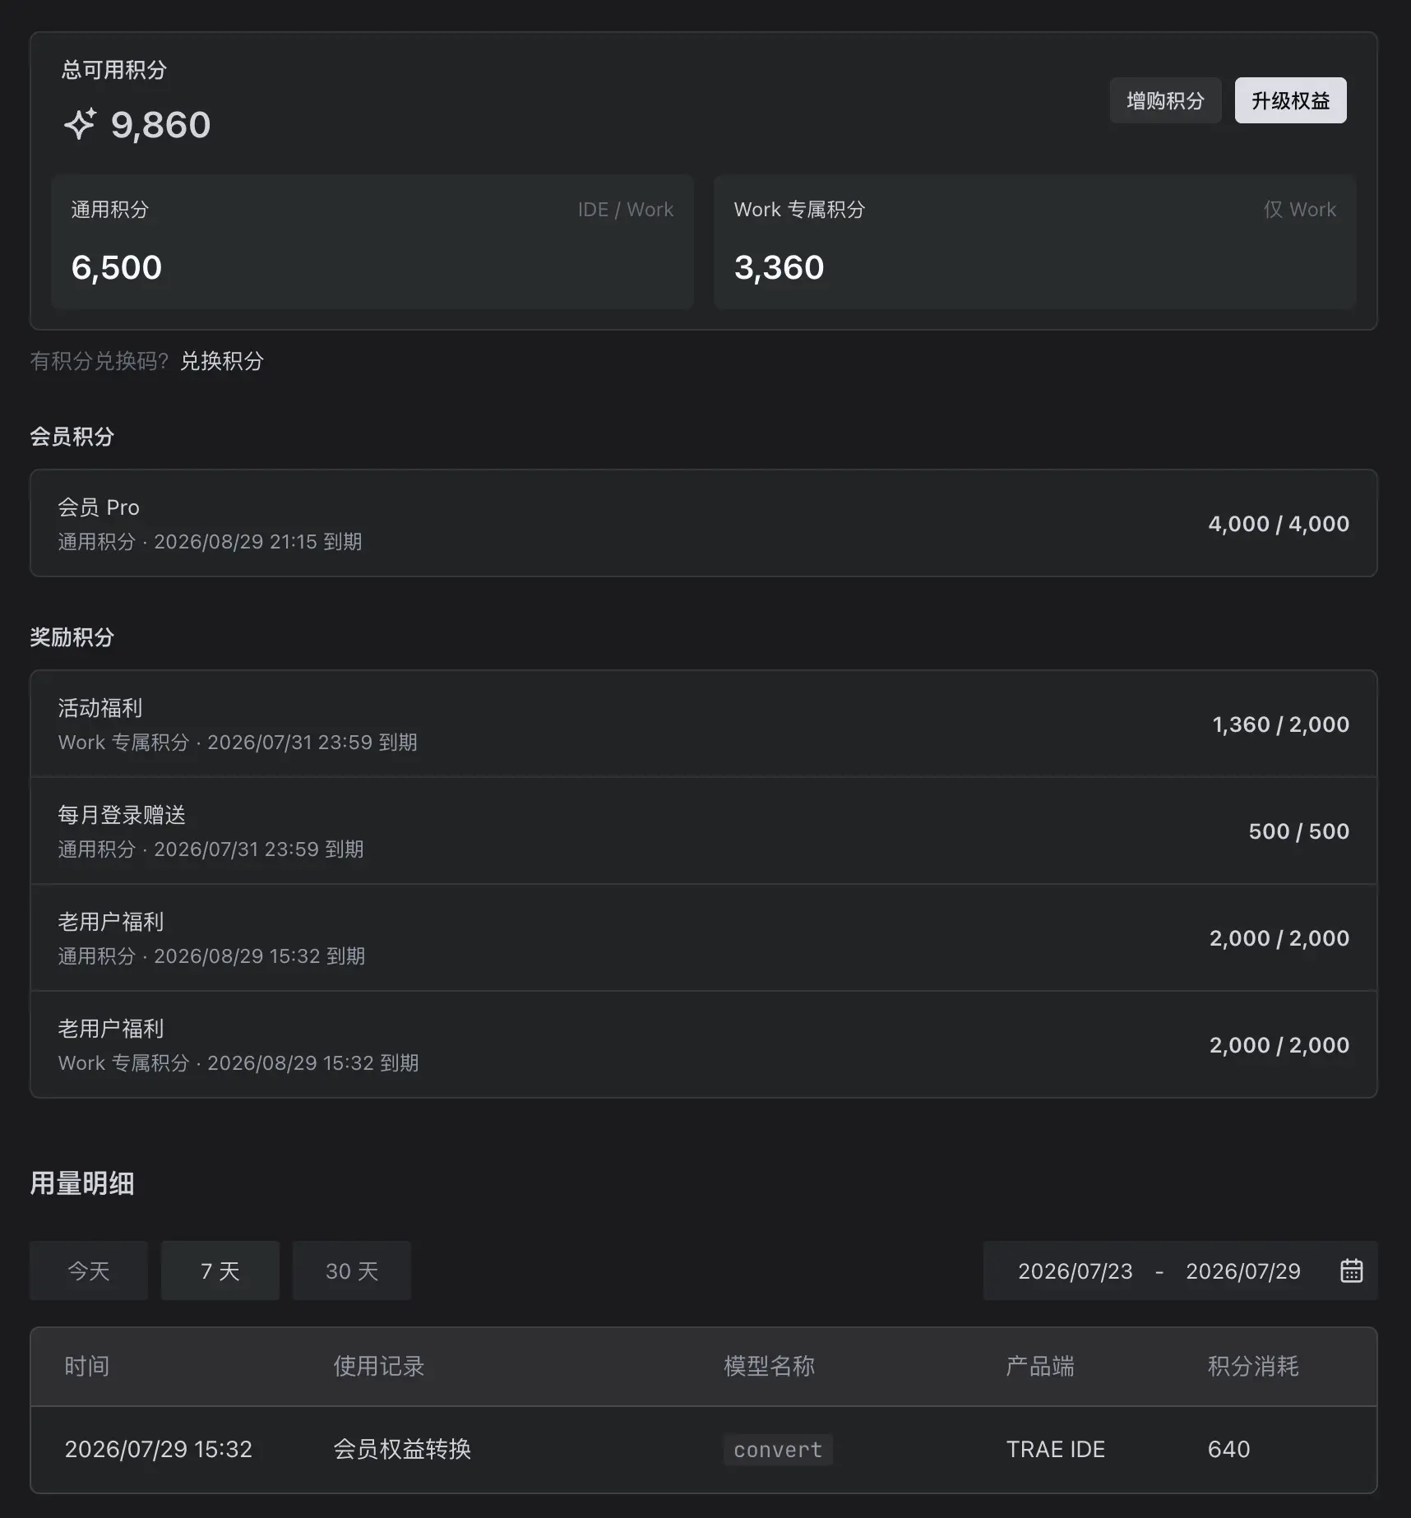Click the 奖励积分 section heading
This screenshot has width=1411, height=1518.
(72, 637)
